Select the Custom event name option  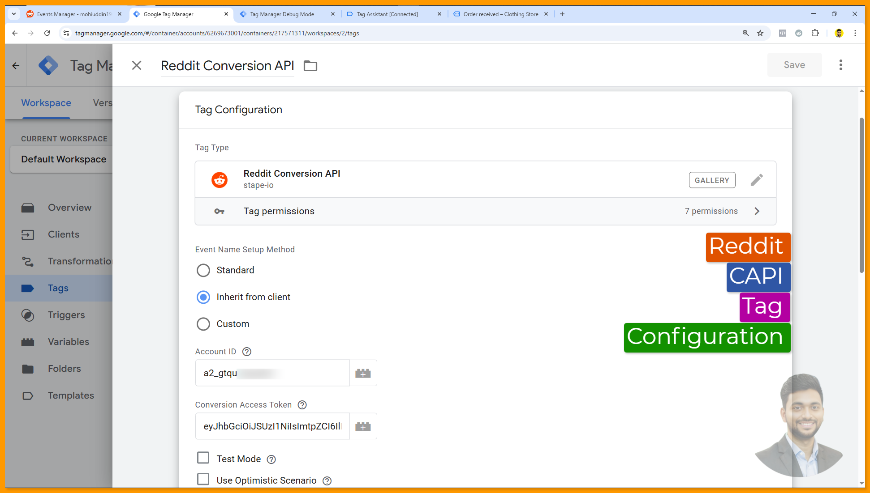[203, 324]
